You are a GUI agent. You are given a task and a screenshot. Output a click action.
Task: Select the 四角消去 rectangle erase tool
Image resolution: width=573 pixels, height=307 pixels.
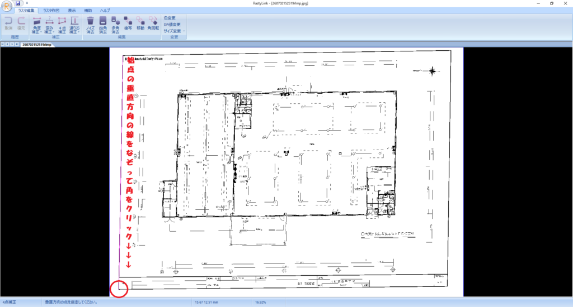(x=103, y=25)
